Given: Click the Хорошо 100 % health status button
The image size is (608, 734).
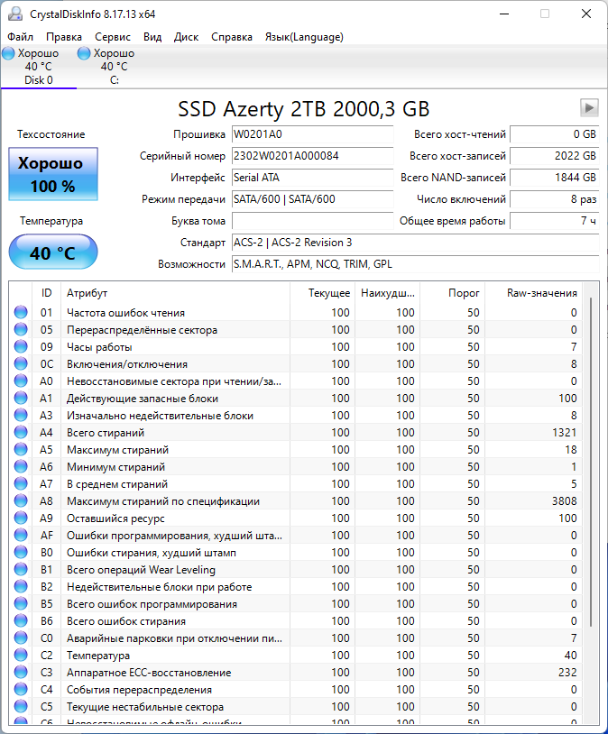Looking at the screenshot, I should 53,174.
